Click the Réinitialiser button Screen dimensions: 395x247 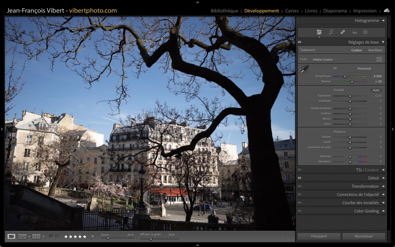[x=364, y=236]
